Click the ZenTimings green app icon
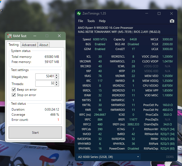 pos(79,13)
